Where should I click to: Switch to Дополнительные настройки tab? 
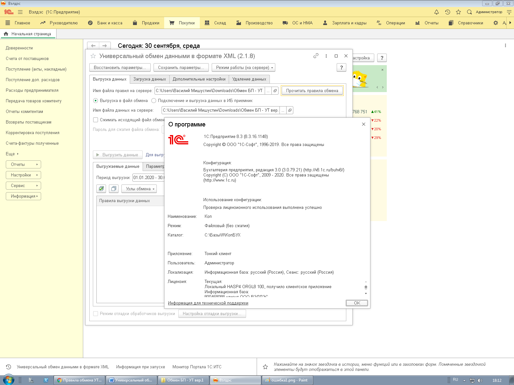click(199, 79)
